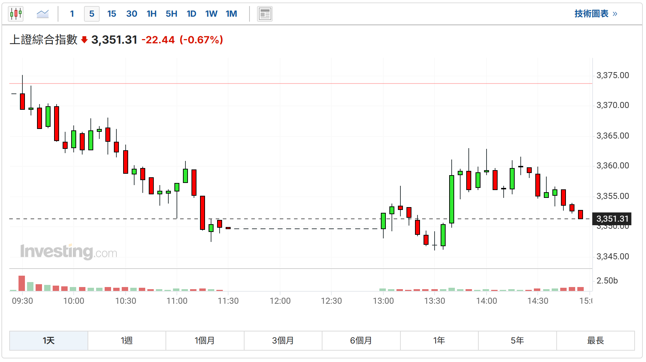Click the 3,375.00 axis label
Screen dimensions: 646x362
click(x=613, y=75)
